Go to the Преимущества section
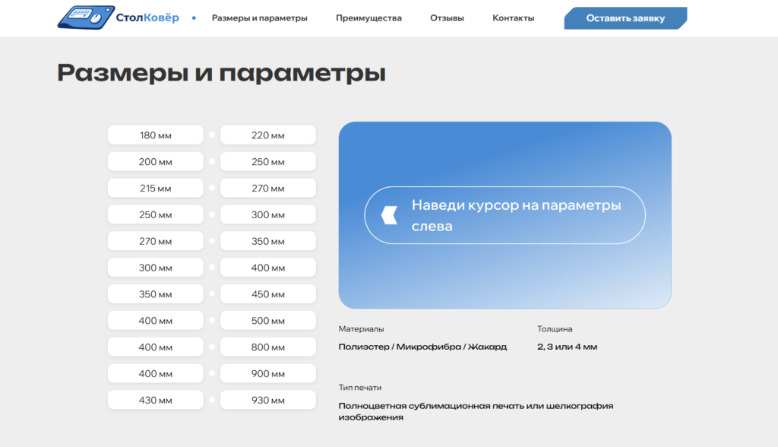The width and height of the screenshot is (778, 447). click(x=368, y=18)
